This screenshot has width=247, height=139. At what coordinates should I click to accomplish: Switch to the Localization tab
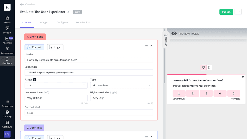83,22
